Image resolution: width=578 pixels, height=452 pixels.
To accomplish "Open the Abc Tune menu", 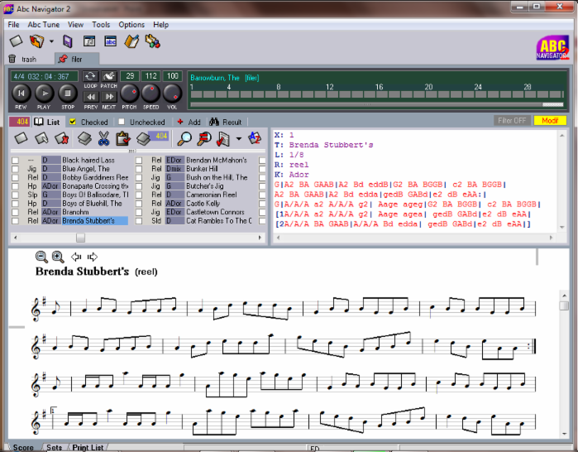I will pos(44,25).
